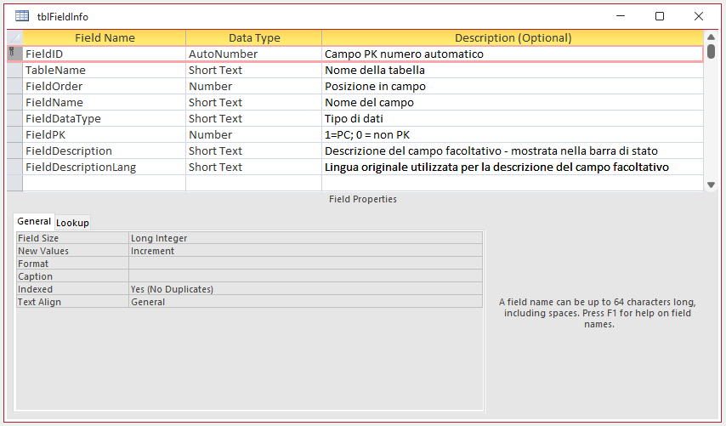Image resolution: width=726 pixels, height=426 pixels.
Task: Click the Data Type column header
Action: click(254, 37)
